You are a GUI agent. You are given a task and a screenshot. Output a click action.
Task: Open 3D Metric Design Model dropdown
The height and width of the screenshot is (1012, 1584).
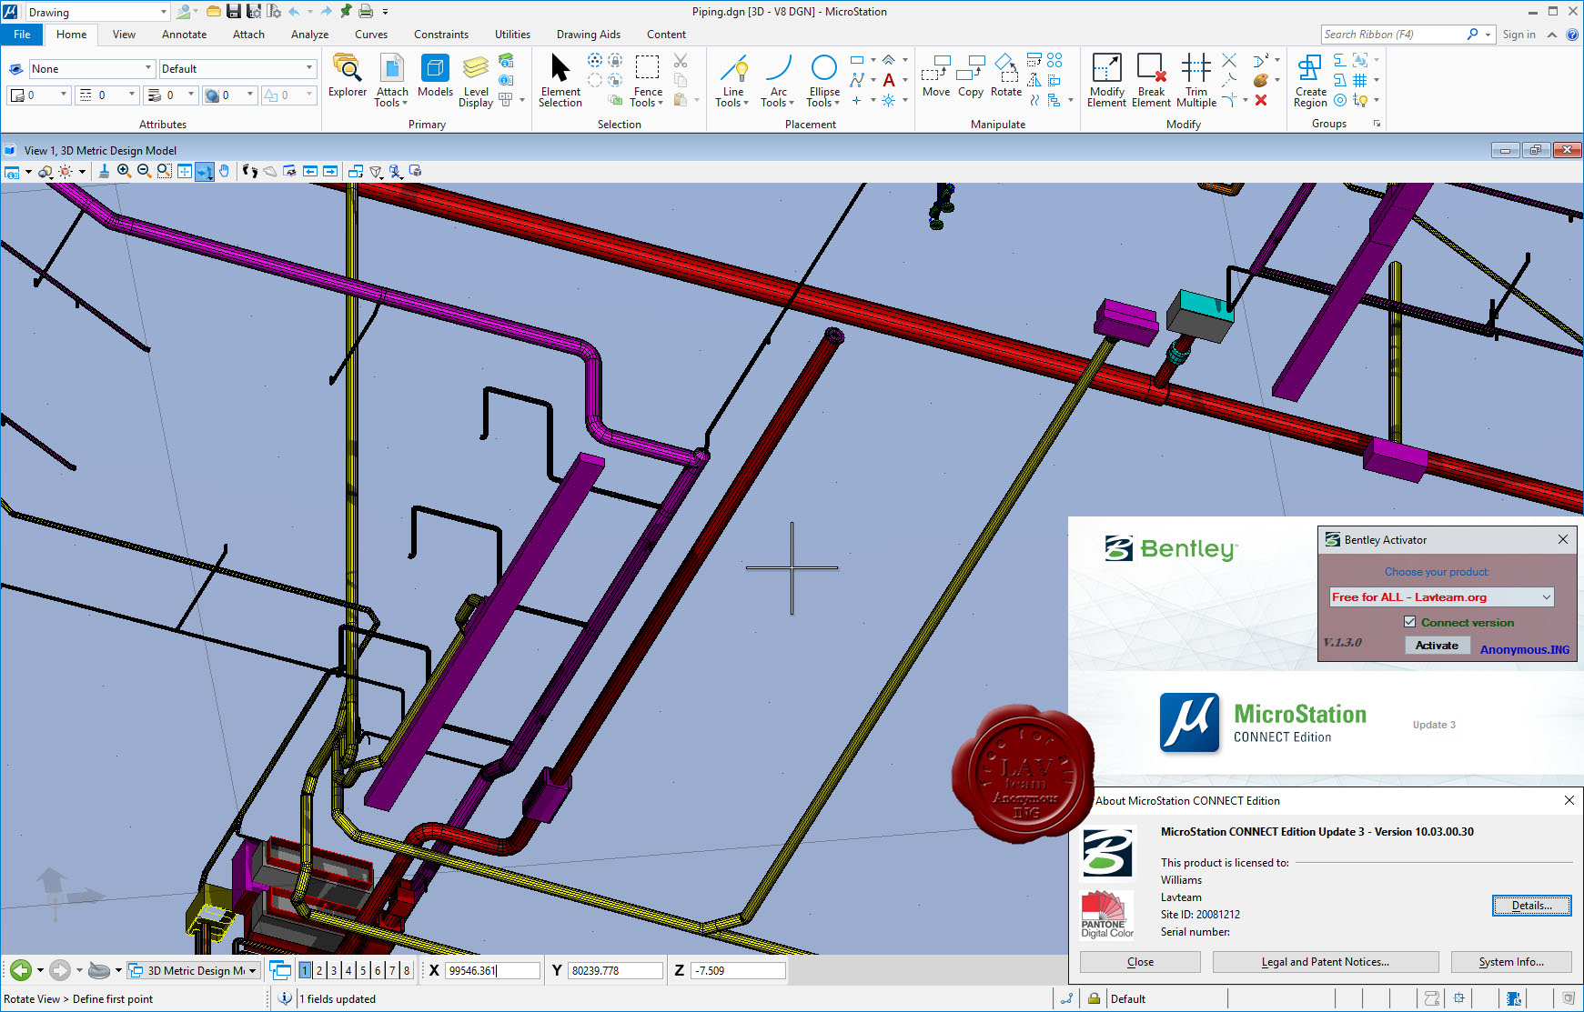click(x=194, y=970)
